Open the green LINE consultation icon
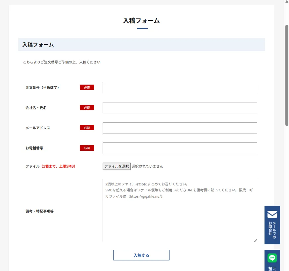The image size is (289, 271). pos(272,258)
